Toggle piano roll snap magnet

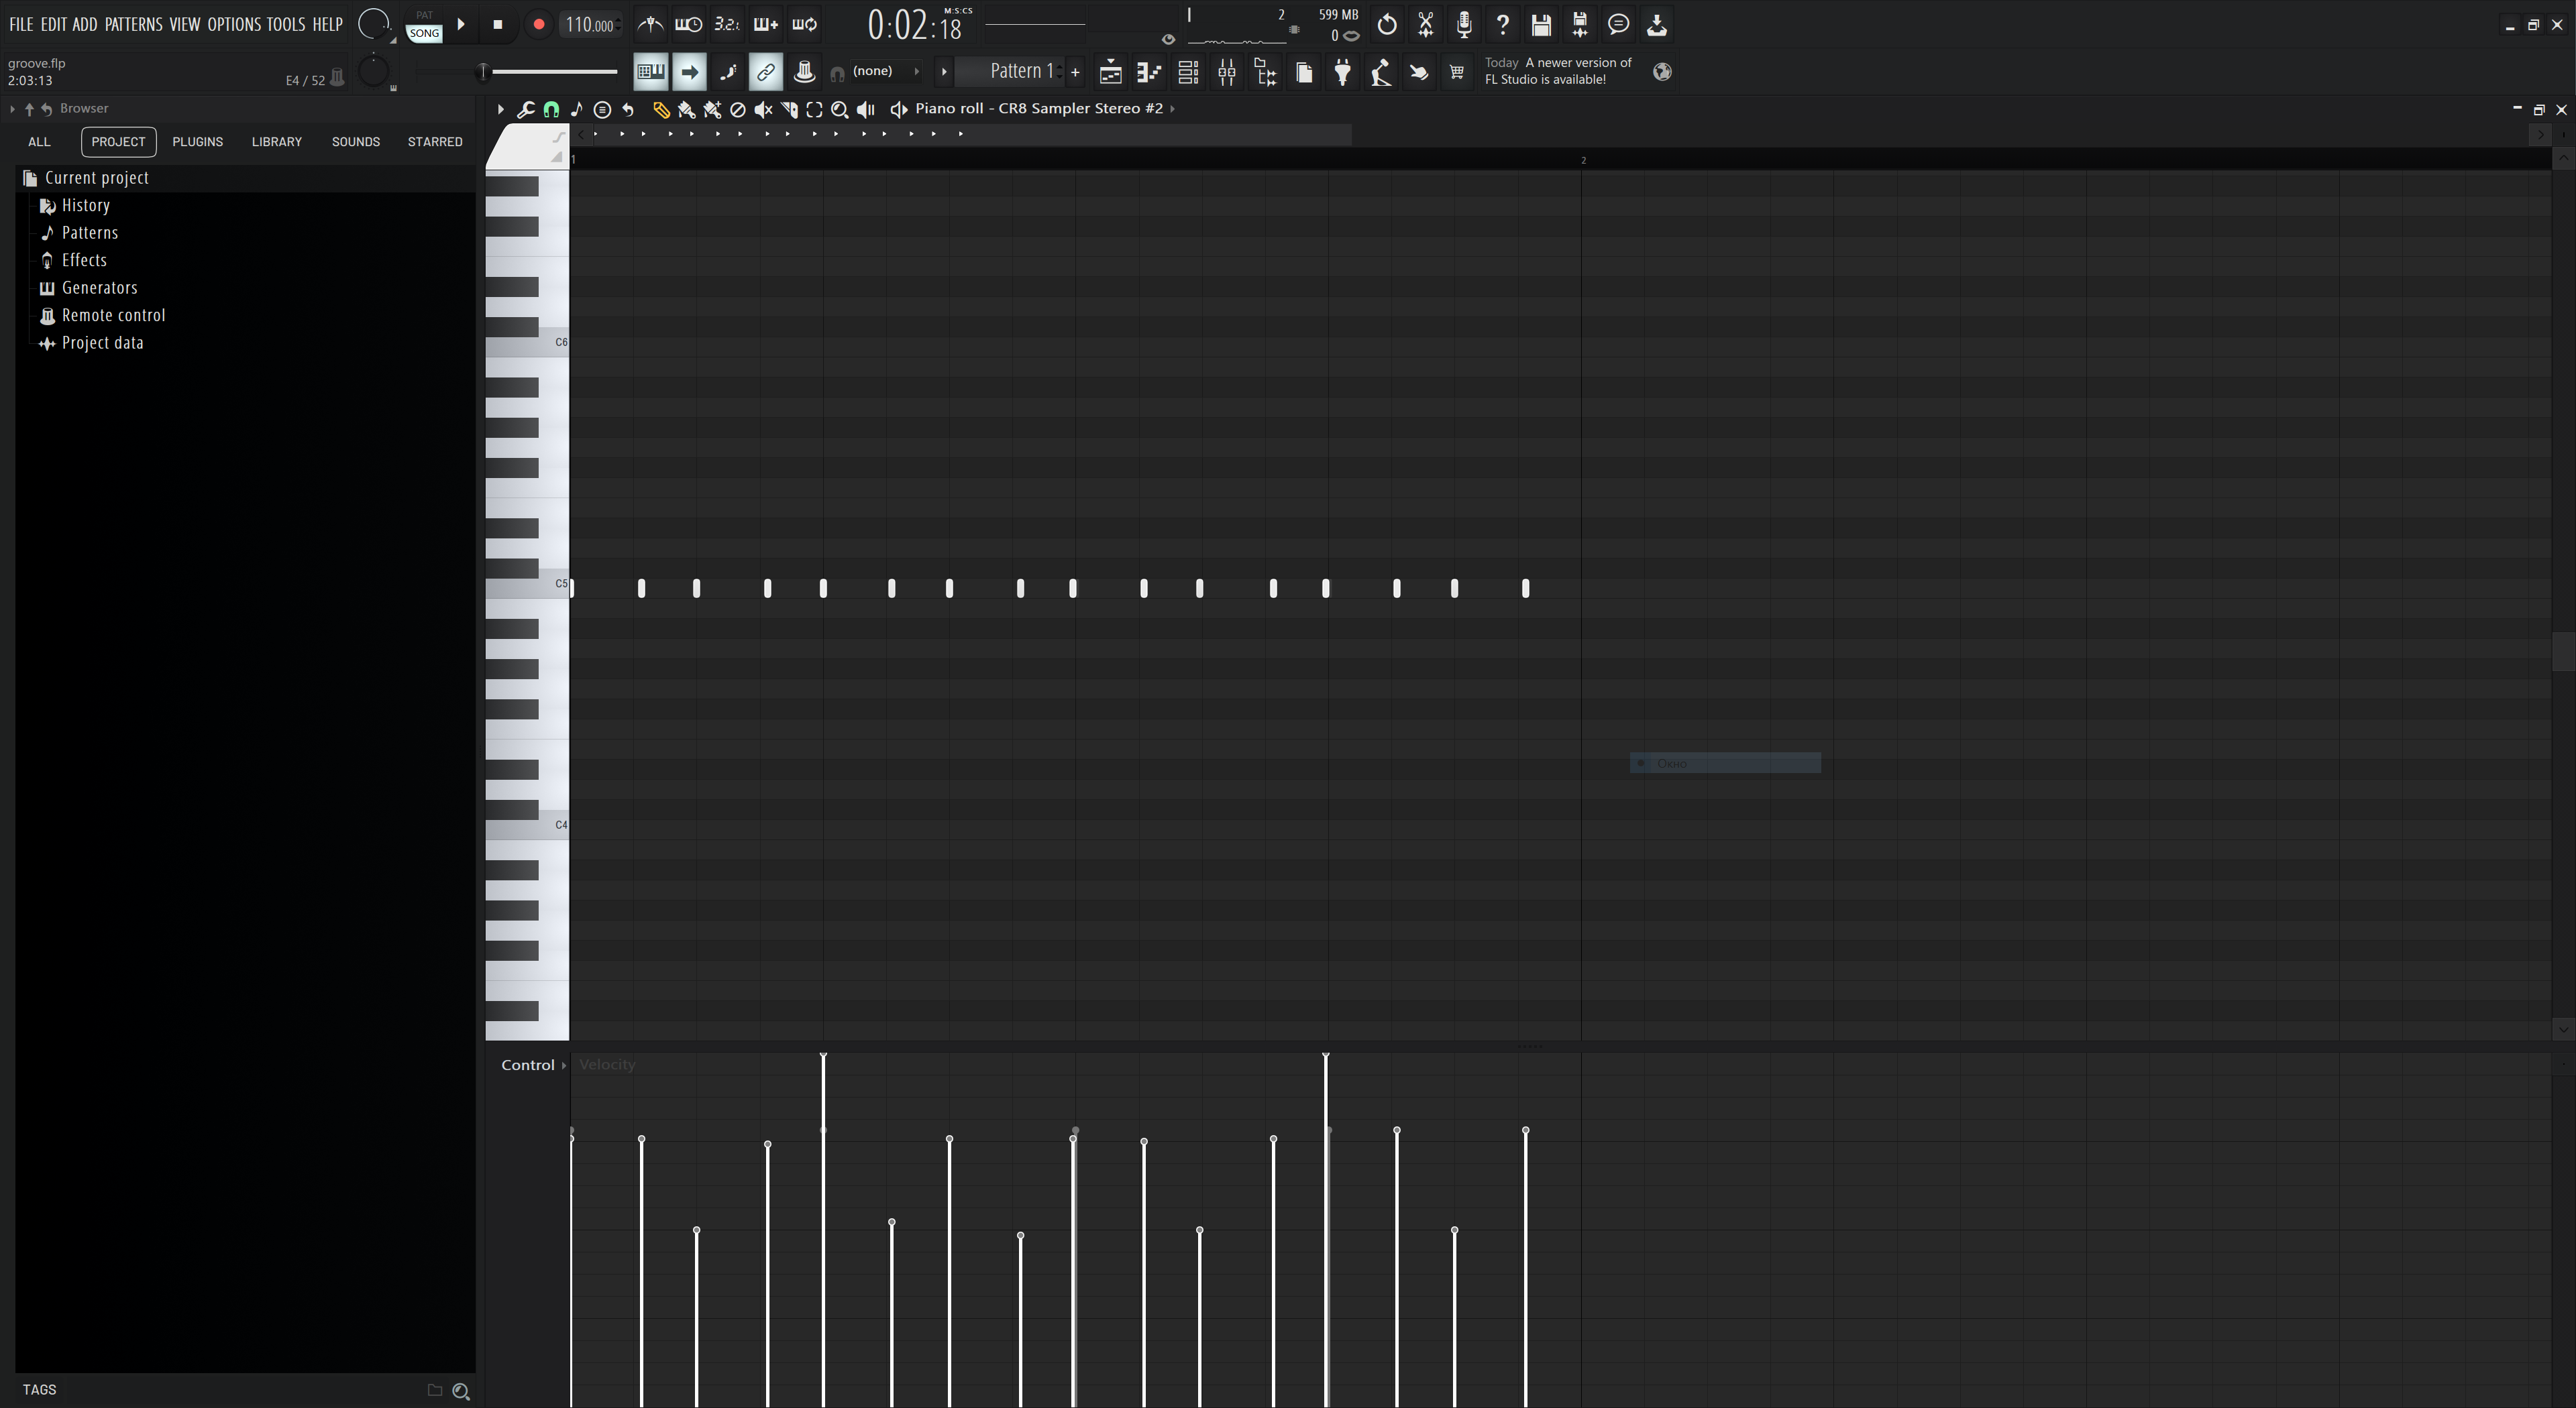click(x=551, y=110)
